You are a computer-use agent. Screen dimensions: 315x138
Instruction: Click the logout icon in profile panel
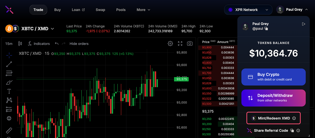click(303, 24)
